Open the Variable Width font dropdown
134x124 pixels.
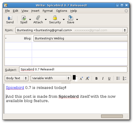pos(51,78)
